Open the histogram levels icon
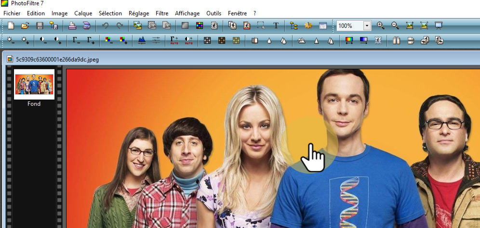This screenshot has height=228, width=480. (141, 40)
